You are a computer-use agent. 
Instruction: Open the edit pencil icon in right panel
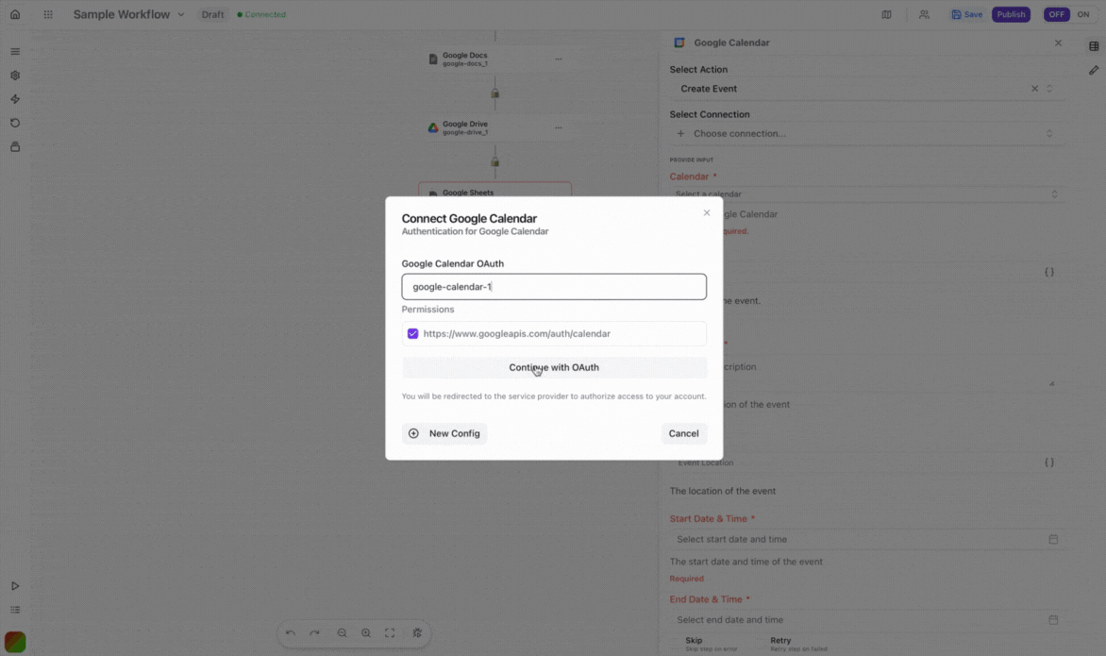1093,70
